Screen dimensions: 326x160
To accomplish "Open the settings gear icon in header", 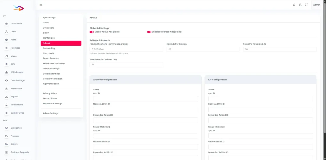I will click(294, 5).
